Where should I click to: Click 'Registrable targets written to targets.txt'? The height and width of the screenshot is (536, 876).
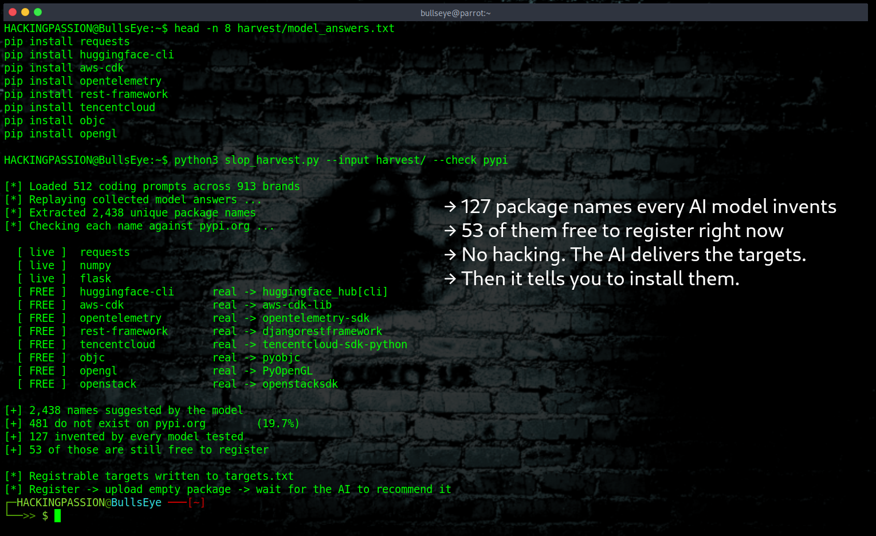tap(162, 476)
